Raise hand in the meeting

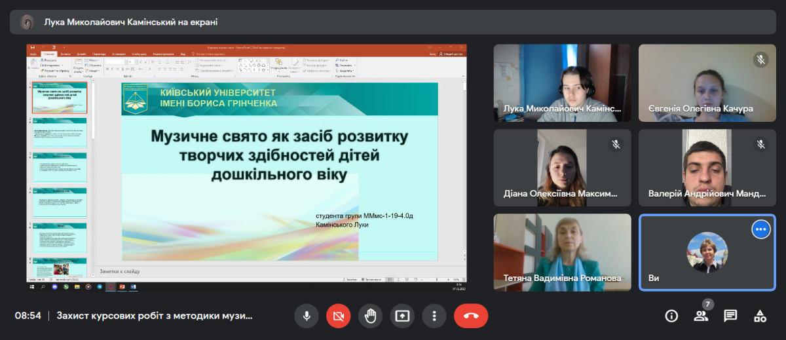coord(370,316)
